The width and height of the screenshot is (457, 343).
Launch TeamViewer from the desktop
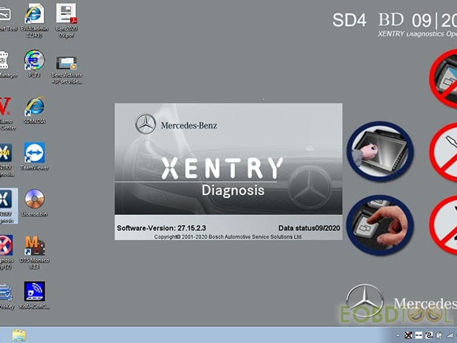(34, 156)
